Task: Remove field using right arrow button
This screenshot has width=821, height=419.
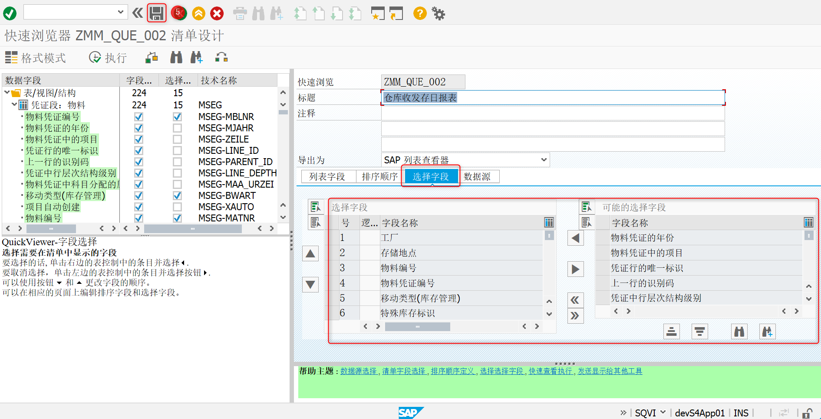Action: coord(575,269)
